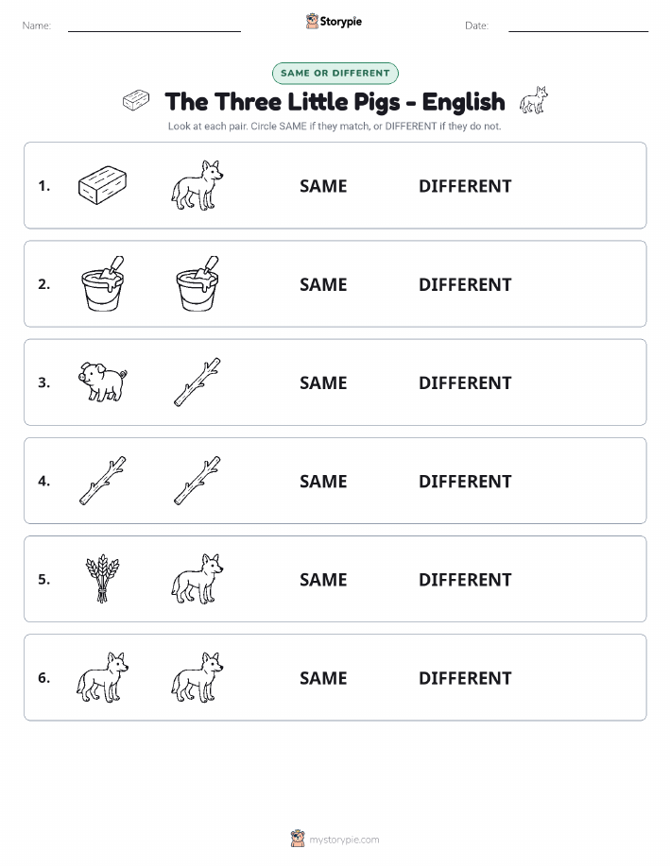This screenshot has height=866, width=670.
Task: Select DIFFERENT for question 5
Action: tap(465, 579)
